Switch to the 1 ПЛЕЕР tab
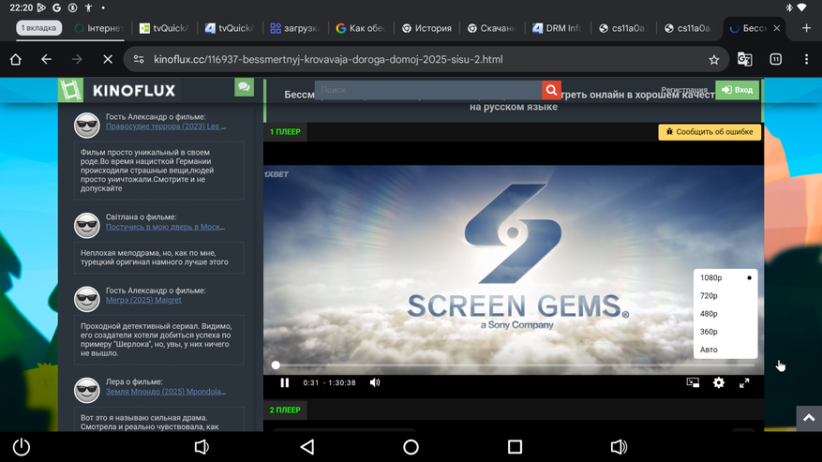Screen dimensions: 822x462 coord(285,131)
